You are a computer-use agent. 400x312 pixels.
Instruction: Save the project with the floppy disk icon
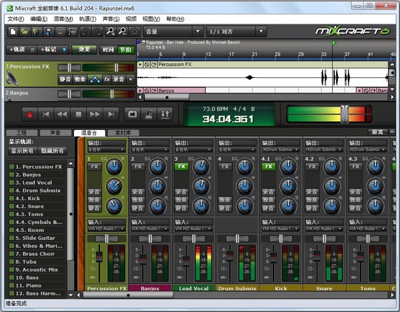49,31
